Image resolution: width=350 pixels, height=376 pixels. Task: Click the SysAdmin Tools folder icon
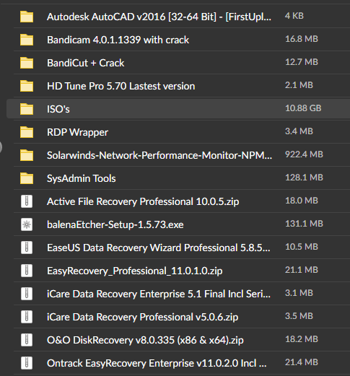click(x=27, y=178)
